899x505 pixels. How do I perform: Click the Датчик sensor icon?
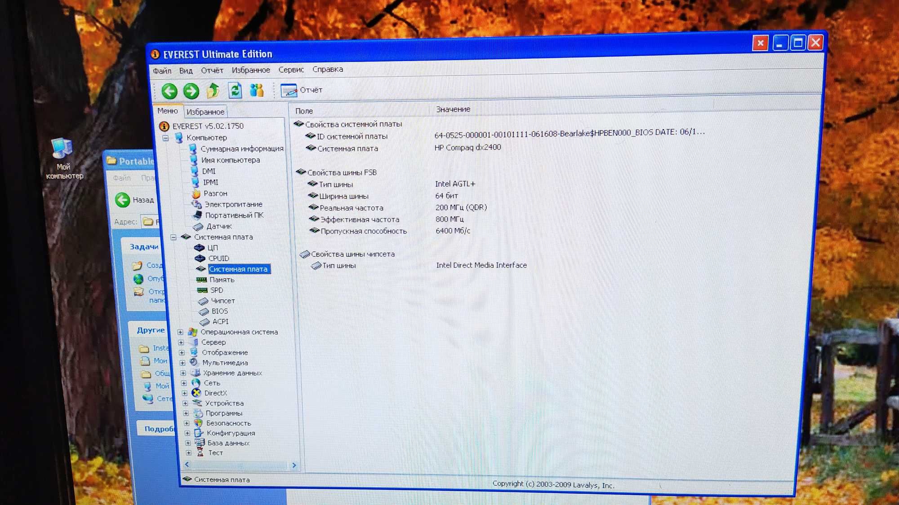198,226
